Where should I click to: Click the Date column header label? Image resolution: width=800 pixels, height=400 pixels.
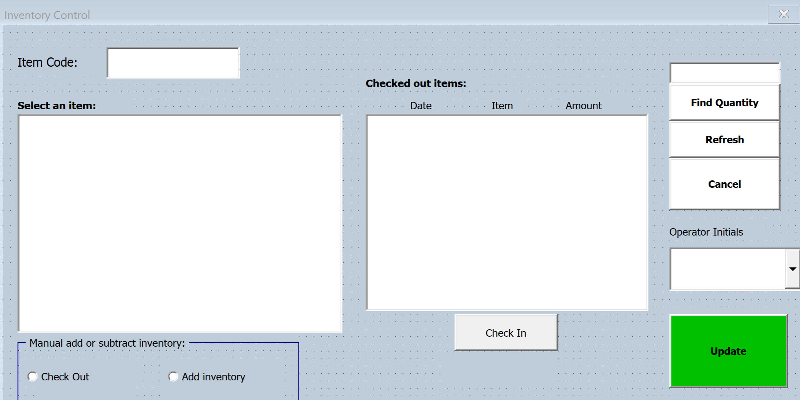click(421, 106)
